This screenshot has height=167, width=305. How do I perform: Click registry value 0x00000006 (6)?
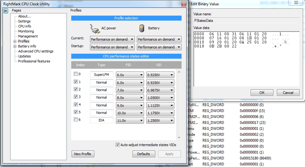pos(252,117)
